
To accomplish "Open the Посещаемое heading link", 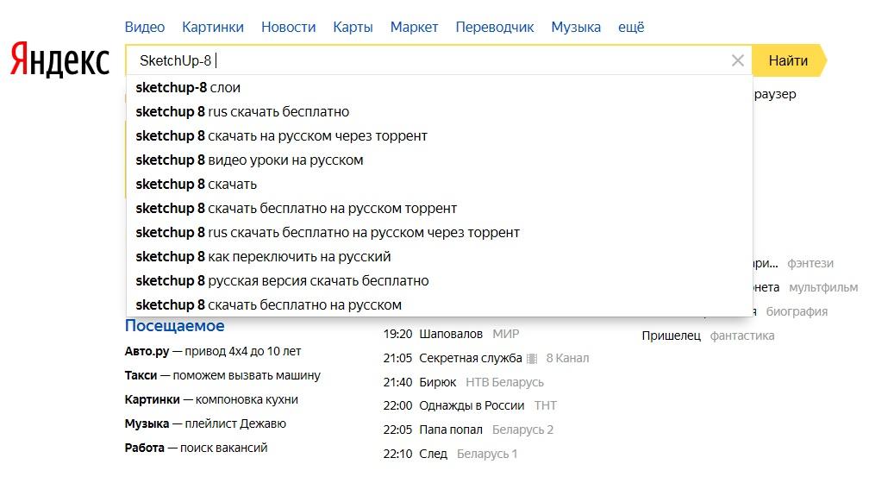I will coord(174,326).
